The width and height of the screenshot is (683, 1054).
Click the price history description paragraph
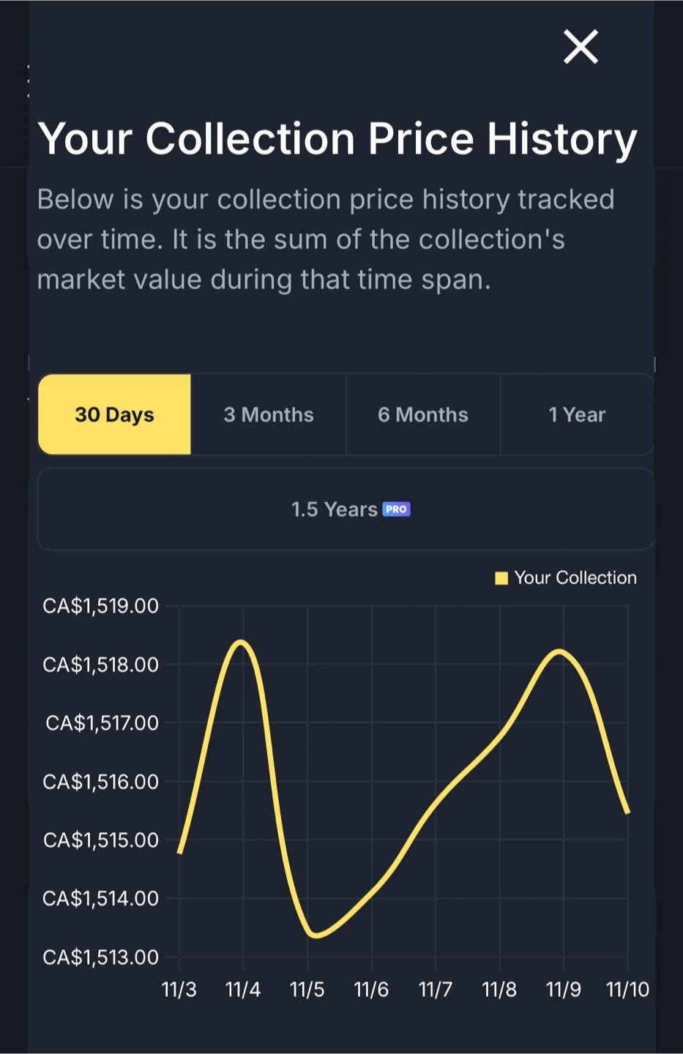326,239
